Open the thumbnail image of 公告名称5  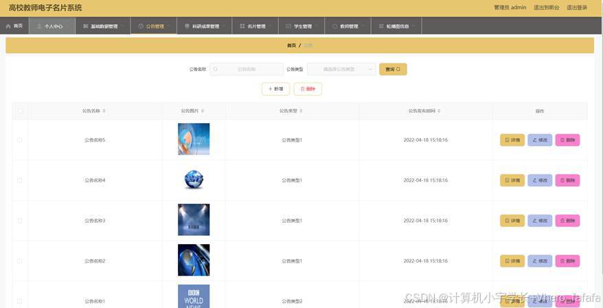[x=194, y=139]
